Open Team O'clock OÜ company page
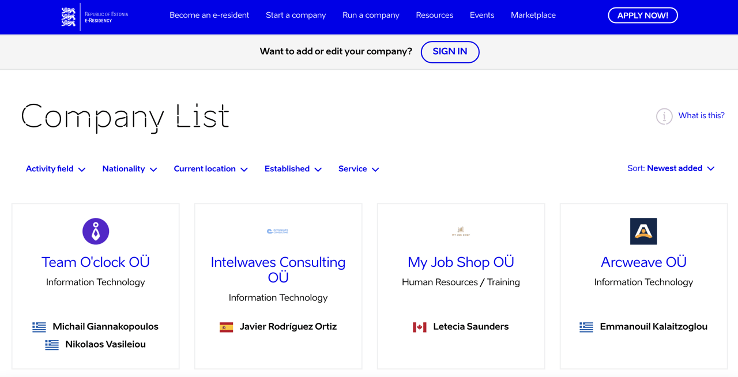This screenshot has height=377, width=738. click(96, 262)
